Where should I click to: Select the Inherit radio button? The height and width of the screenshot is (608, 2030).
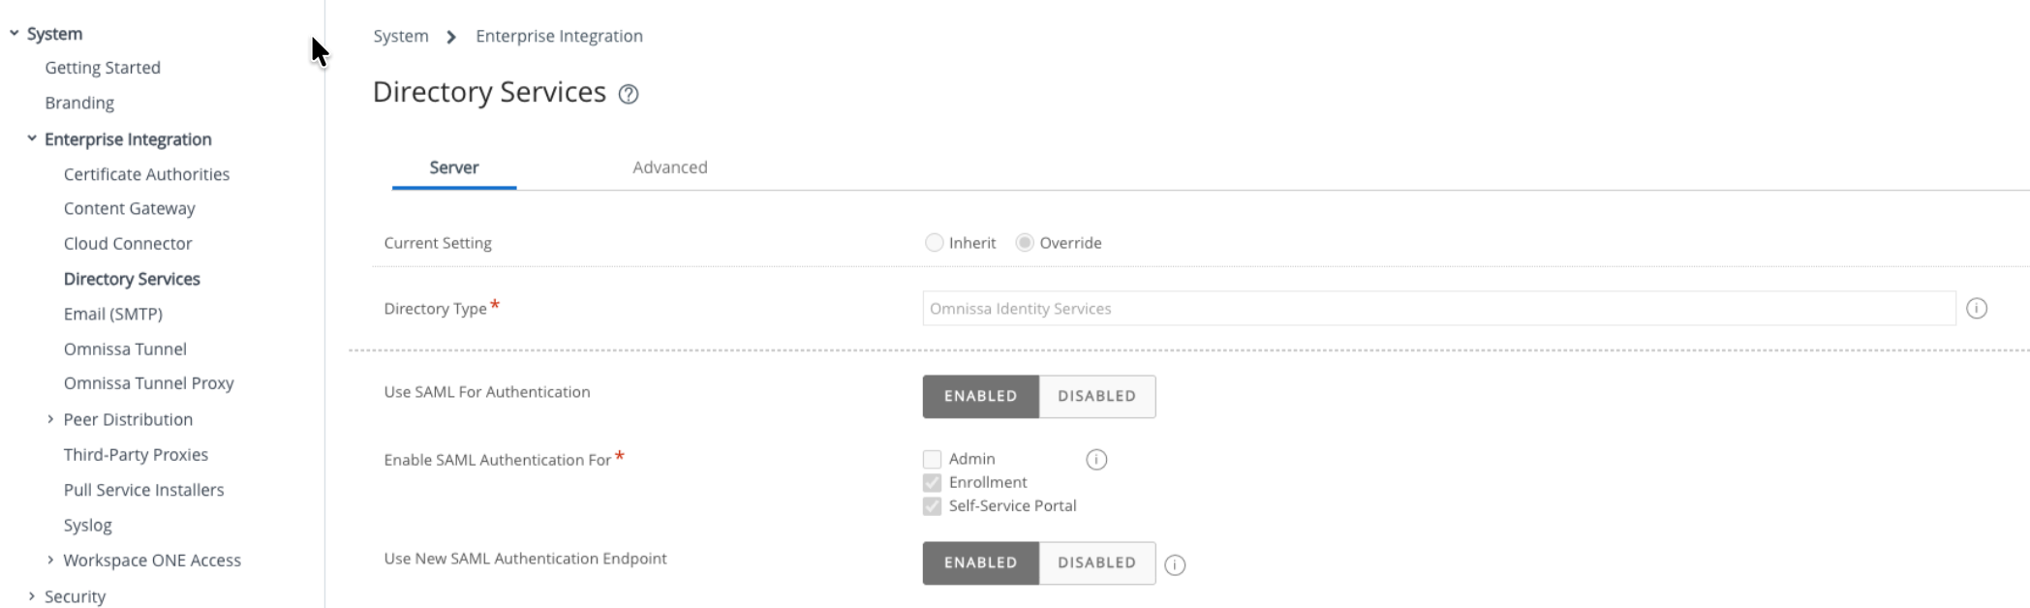coord(934,243)
